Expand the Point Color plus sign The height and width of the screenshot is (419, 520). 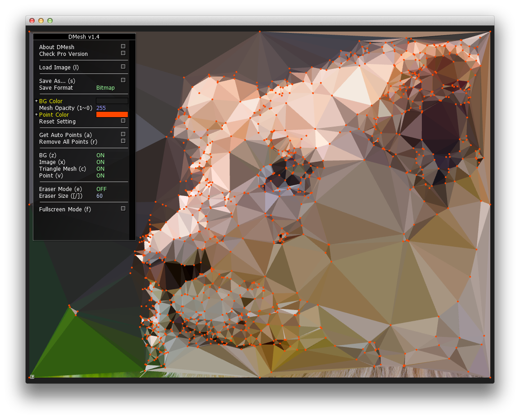(x=36, y=115)
